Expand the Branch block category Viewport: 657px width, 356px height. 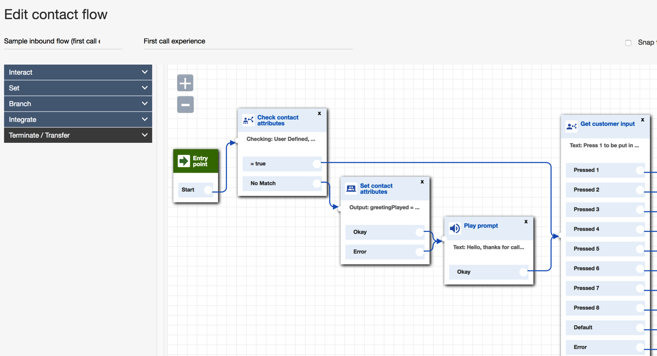click(78, 104)
